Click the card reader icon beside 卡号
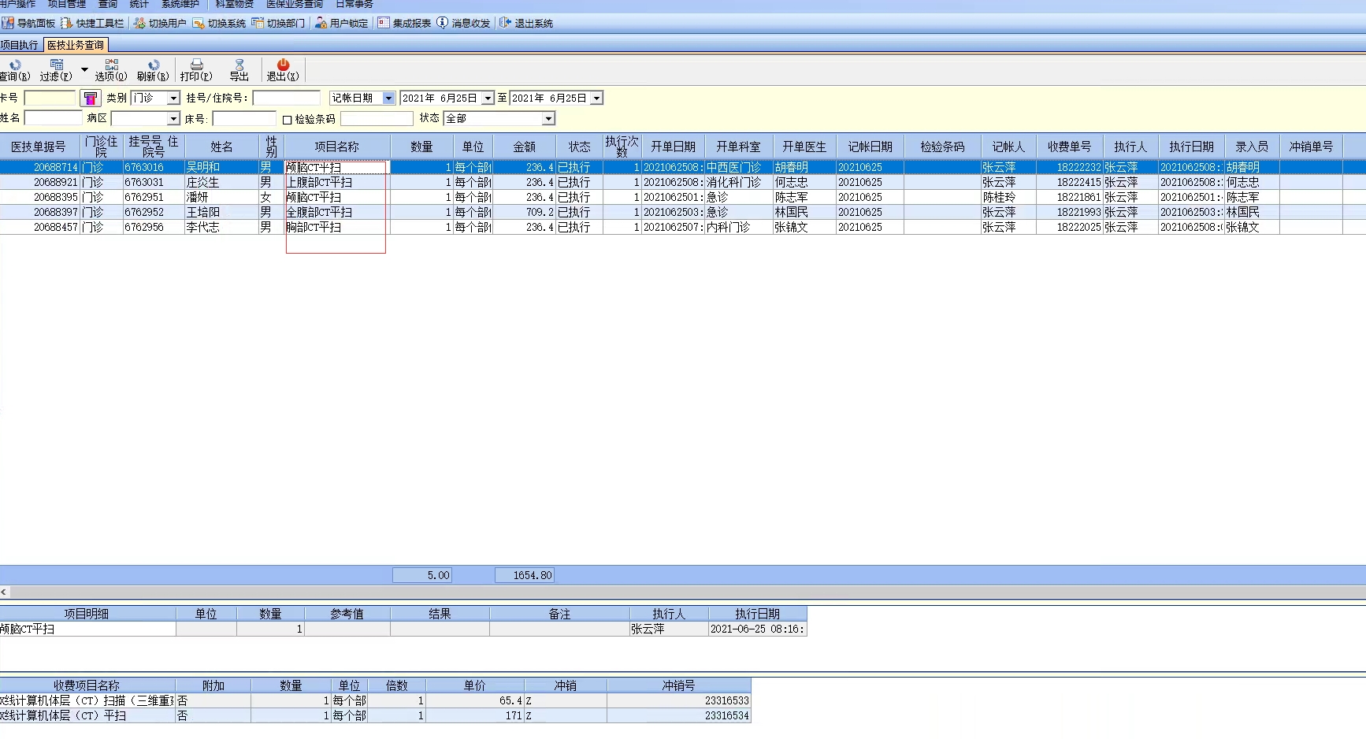Viewport: 1366px width, 739px height. click(91, 98)
